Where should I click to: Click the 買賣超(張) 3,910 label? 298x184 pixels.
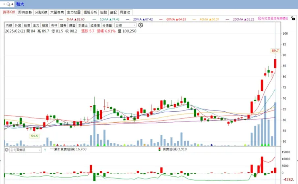point(175,149)
